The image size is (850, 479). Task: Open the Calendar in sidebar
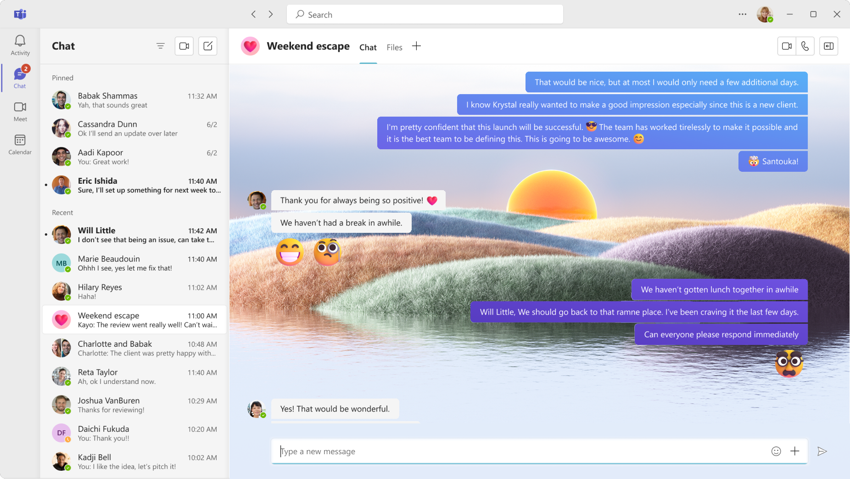(x=20, y=145)
